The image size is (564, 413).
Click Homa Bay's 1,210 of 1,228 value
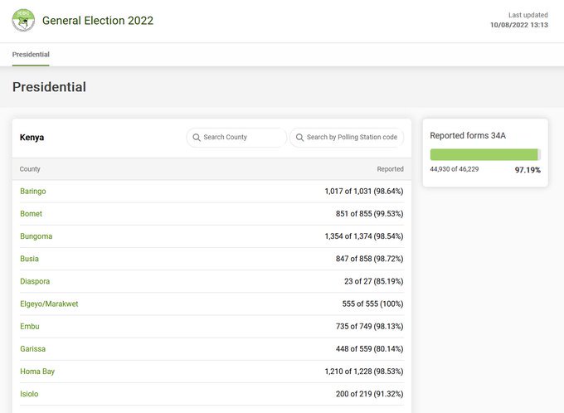[x=363, y=372]
